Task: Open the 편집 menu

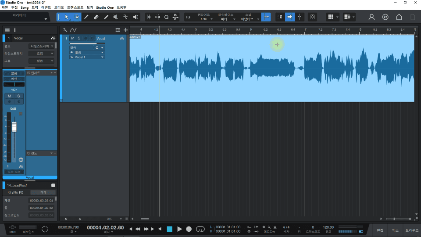Action: [x=14, y=7]
